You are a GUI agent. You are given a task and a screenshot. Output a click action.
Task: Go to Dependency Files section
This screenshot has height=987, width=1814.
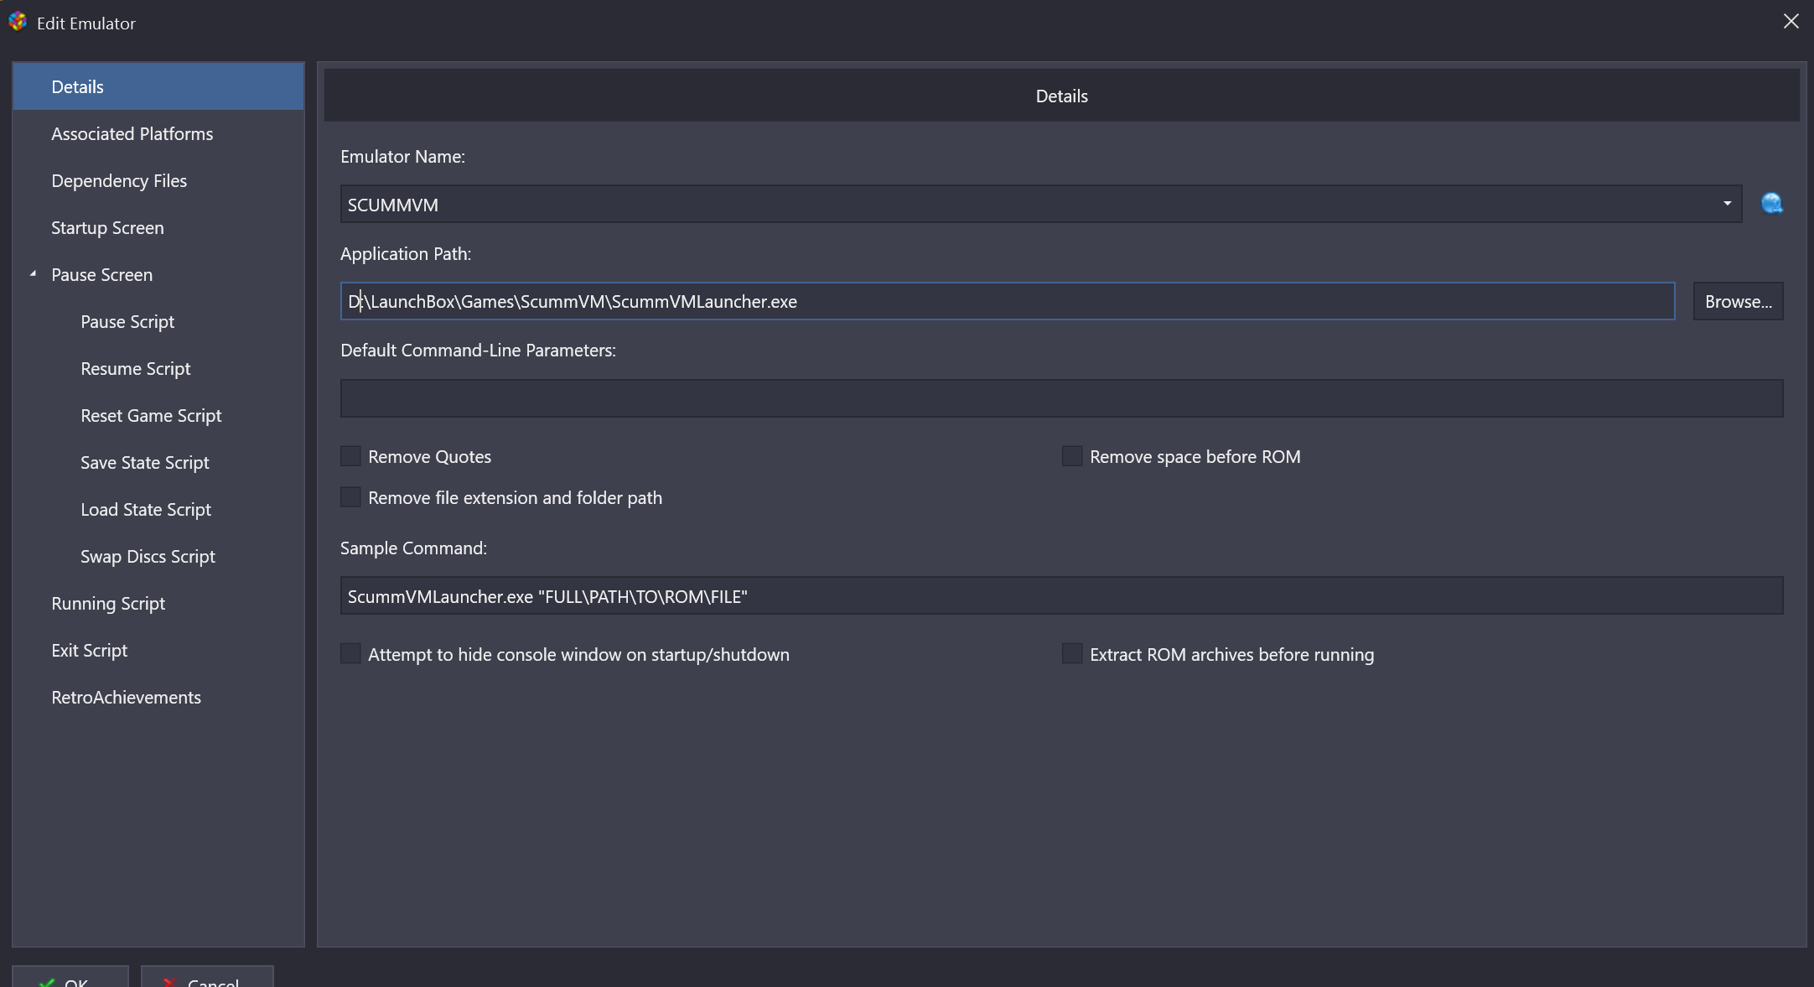(158, 180)
